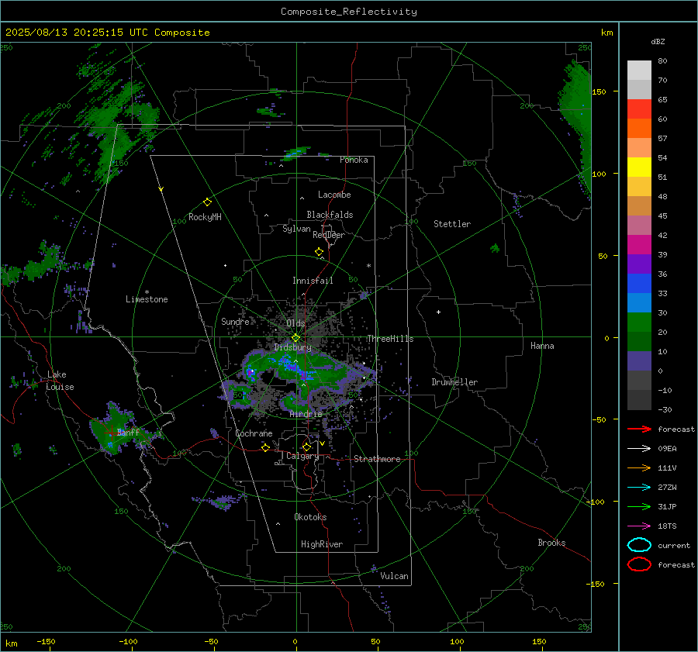This screenshot has height=652, width=698.
Task: Click the red cross marker at Banff
Action: (x=111, y=432)
